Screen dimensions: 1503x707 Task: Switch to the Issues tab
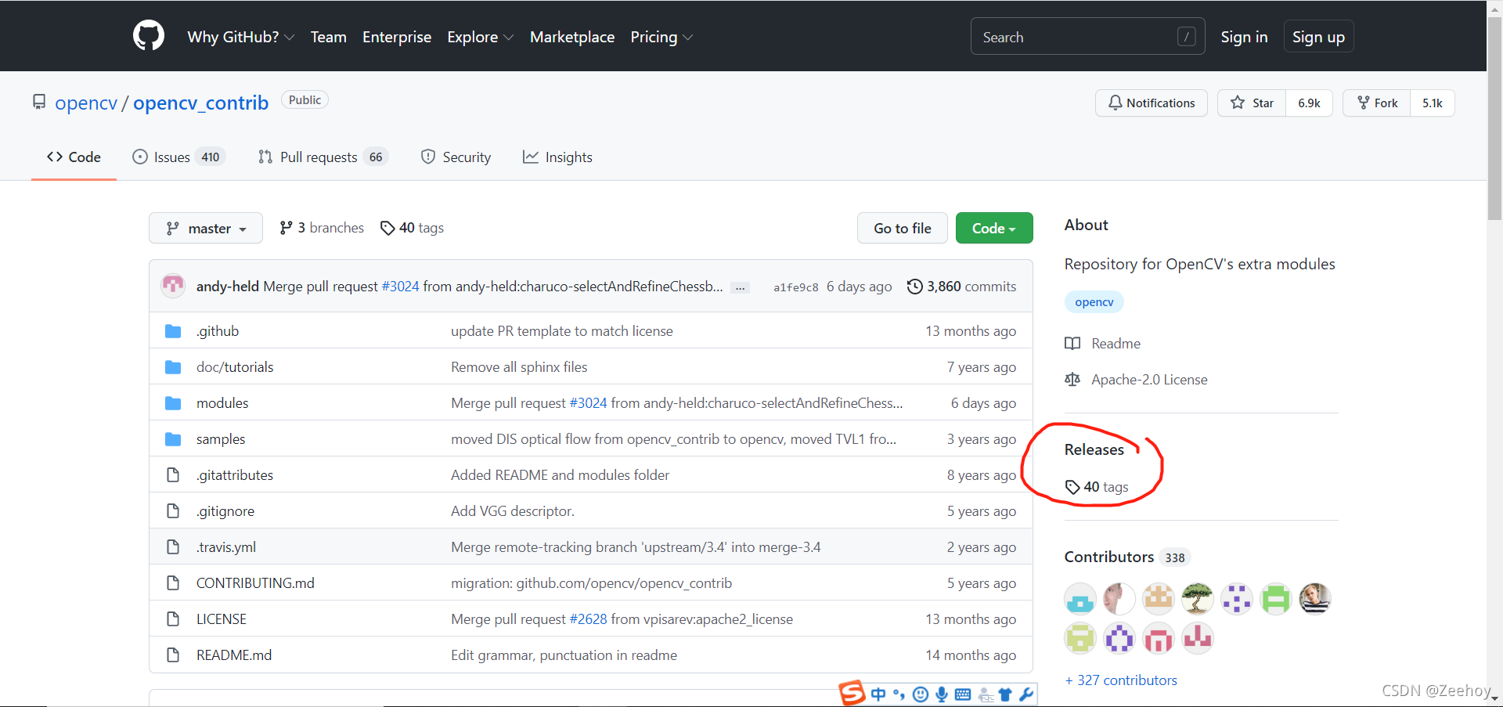(x=178, y=157)
